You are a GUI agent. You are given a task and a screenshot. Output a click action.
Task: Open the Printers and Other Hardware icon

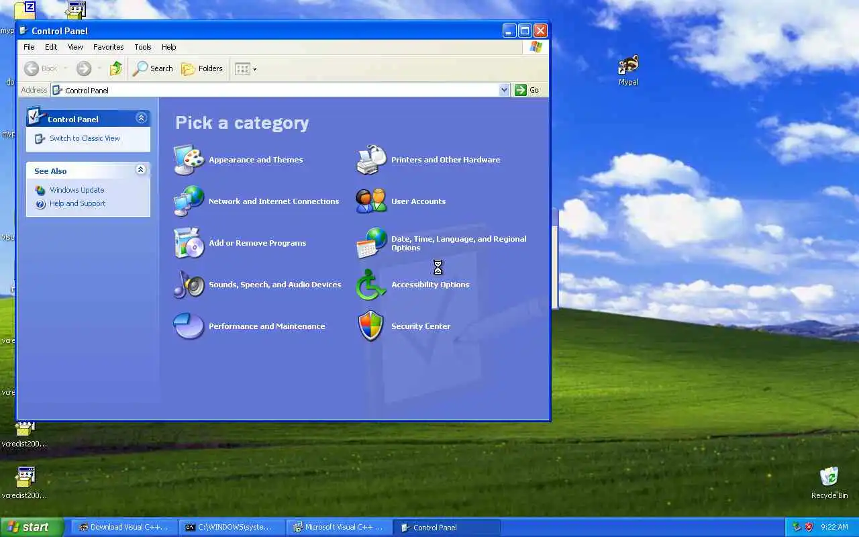372,160
